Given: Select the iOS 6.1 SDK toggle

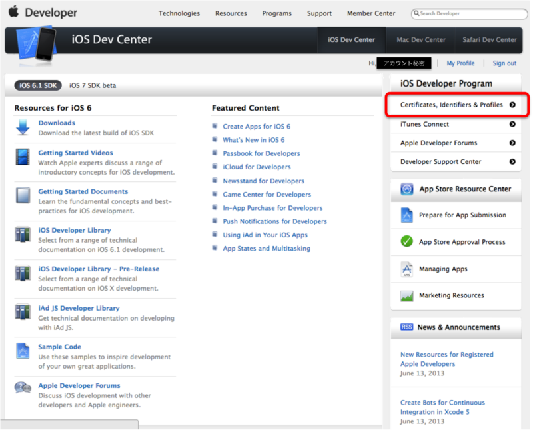Looking at the screenshot, I should (x=38, y=85).
